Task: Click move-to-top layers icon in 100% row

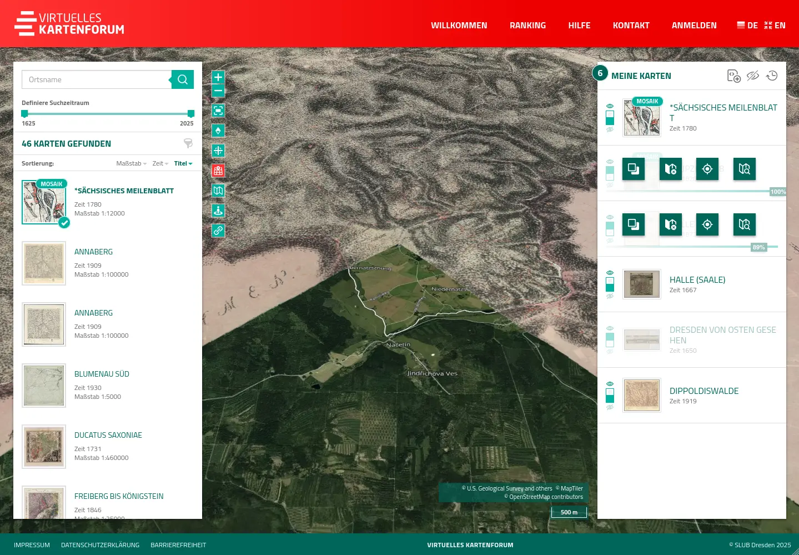Action: coord(634,169)
